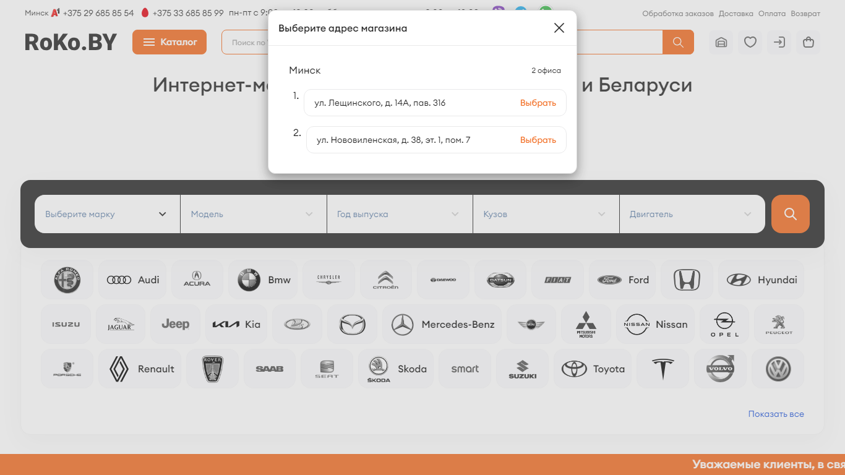Select the Rover logo

click(213, 369)
